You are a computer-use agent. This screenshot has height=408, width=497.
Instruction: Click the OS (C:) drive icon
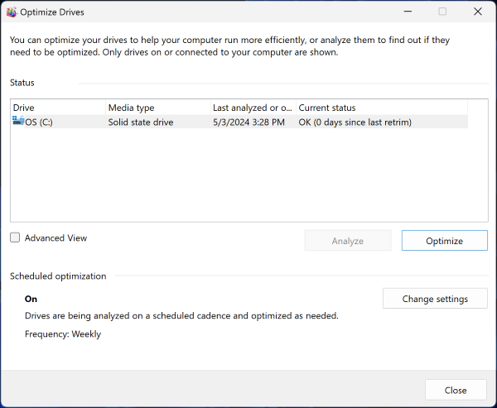coord(18,122)
